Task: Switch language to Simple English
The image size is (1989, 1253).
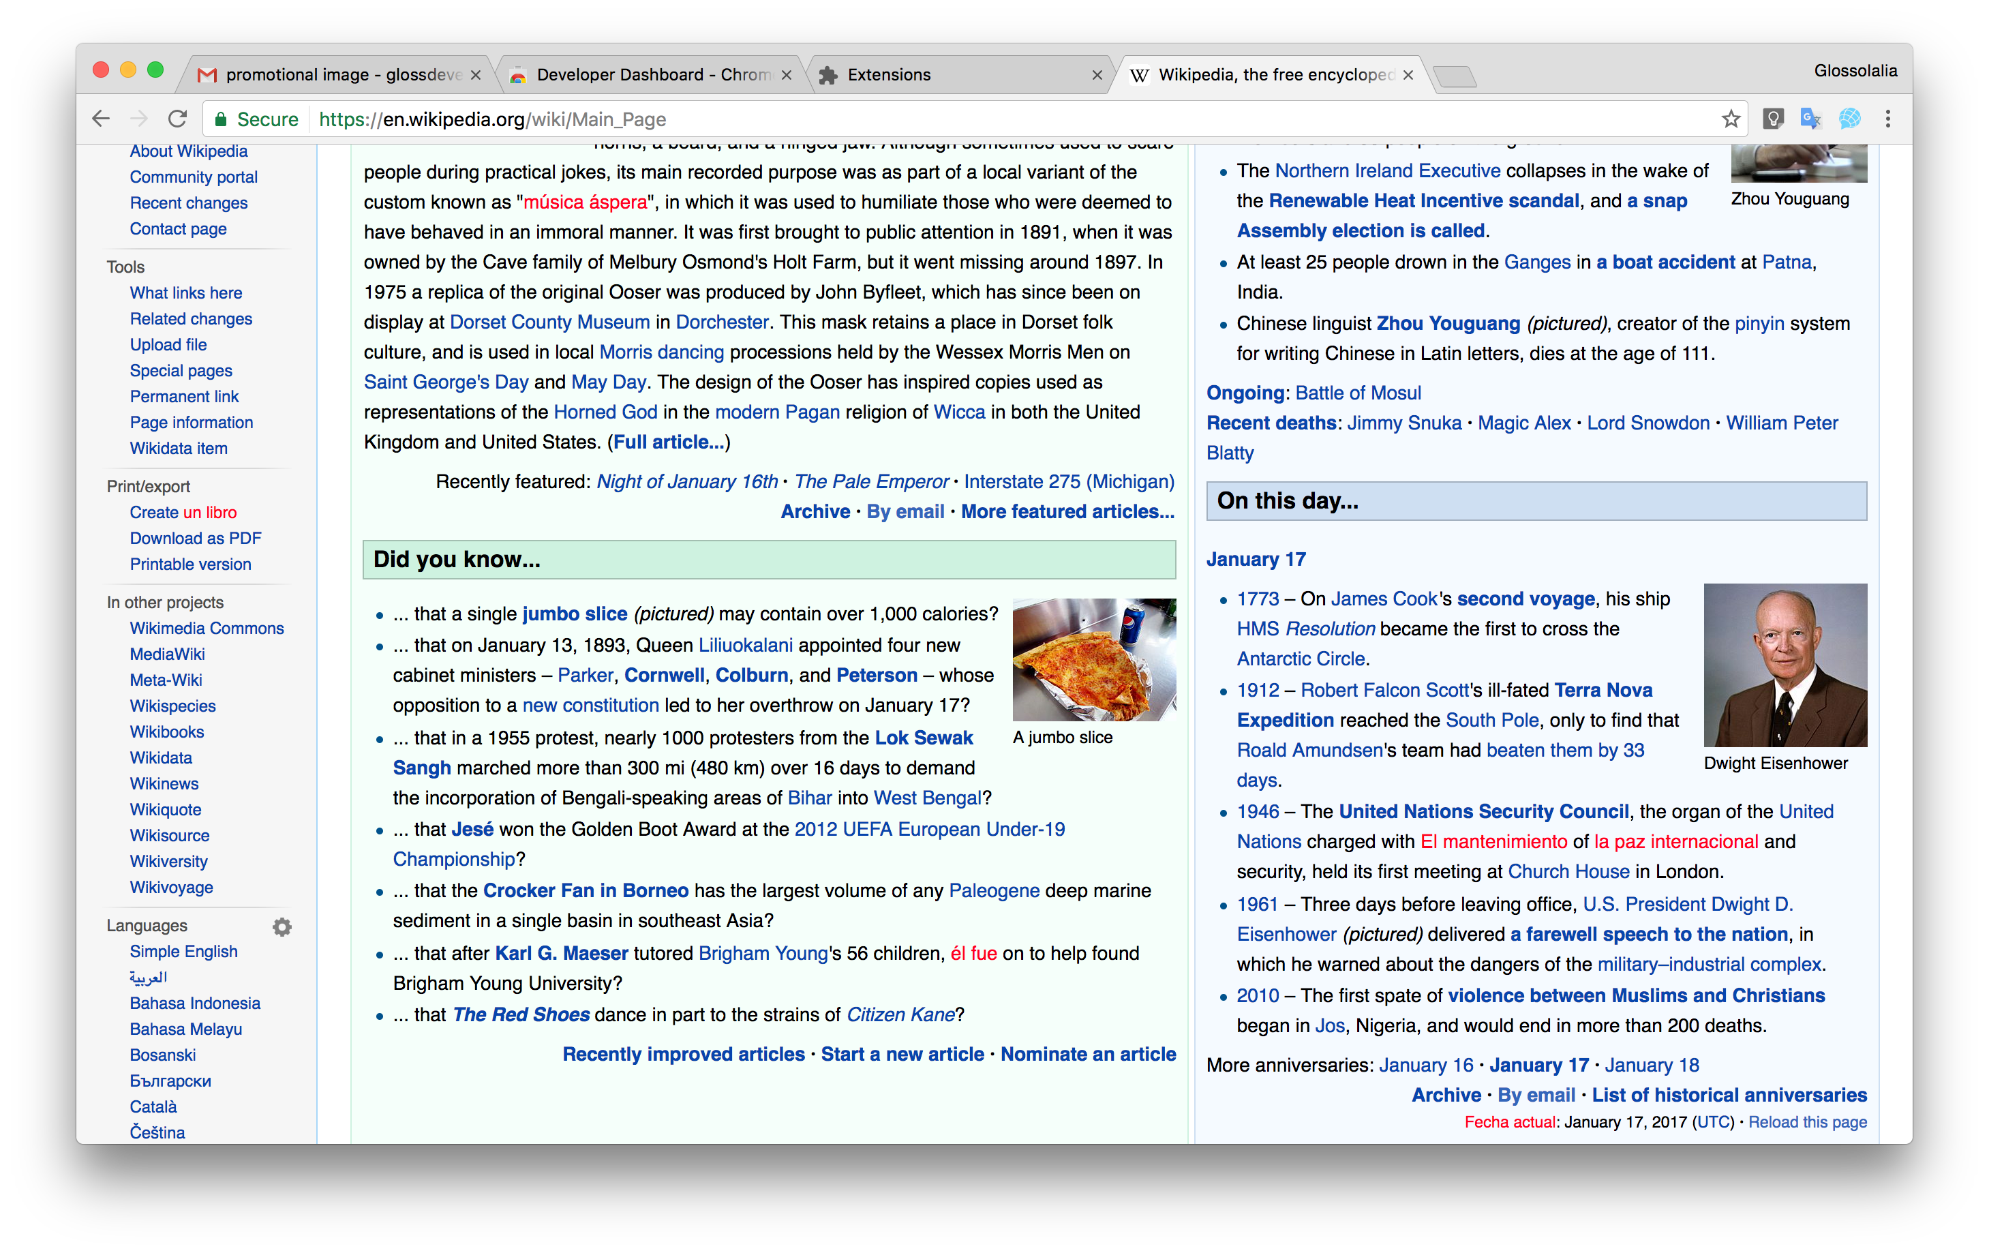Action: (x=183, y=952)
